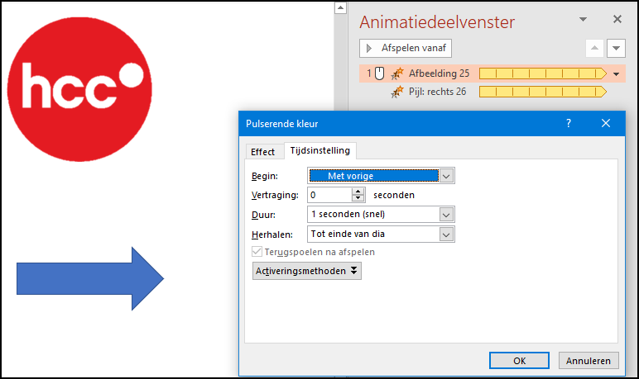Select the red hcc logo image on slide
The height and width of the screenshot is (379, 639).
[79, 89]
